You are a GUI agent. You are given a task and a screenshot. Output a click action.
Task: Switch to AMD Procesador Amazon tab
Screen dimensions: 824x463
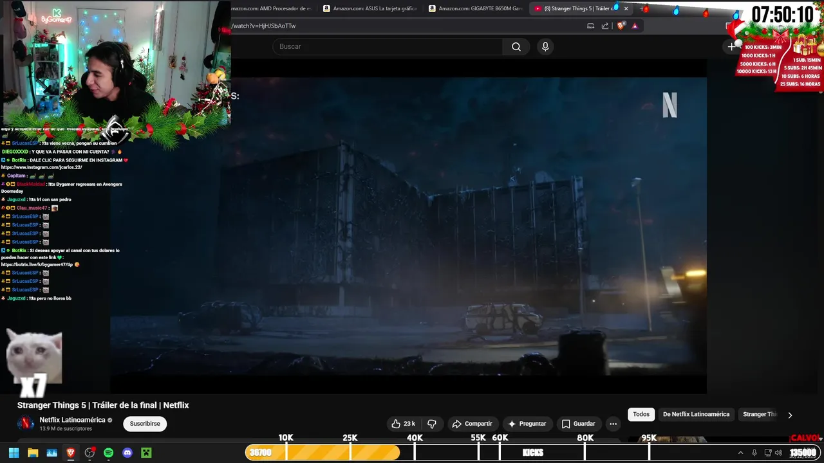tap(272, 8)
